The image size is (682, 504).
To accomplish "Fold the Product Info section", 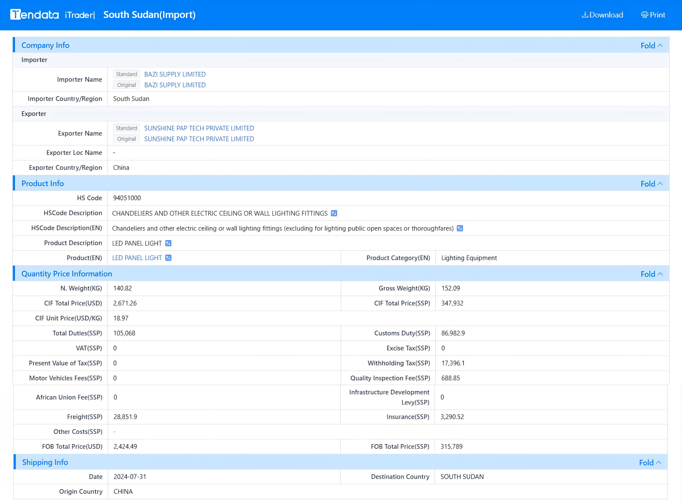I will (x=652, y=184).
